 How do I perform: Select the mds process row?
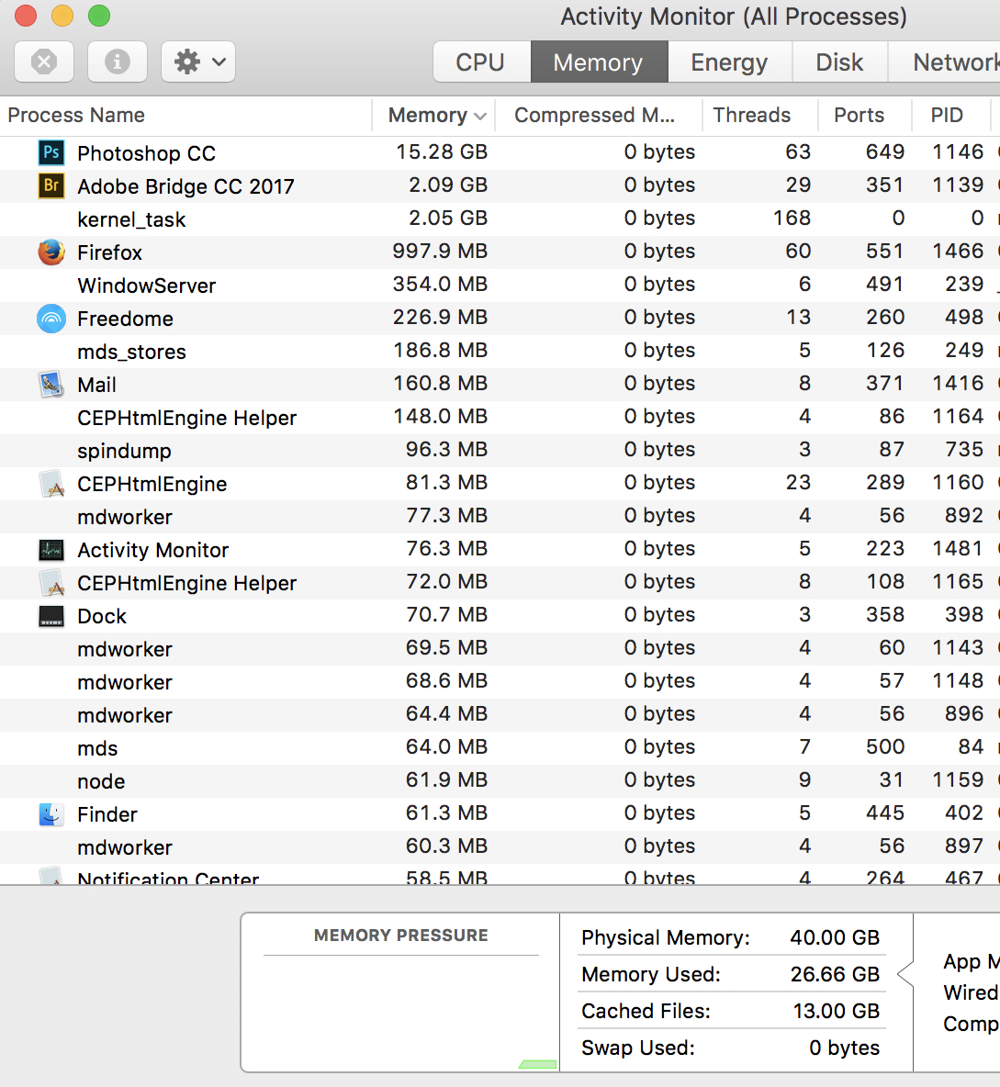pyautogui.click(x=500, y=748)
